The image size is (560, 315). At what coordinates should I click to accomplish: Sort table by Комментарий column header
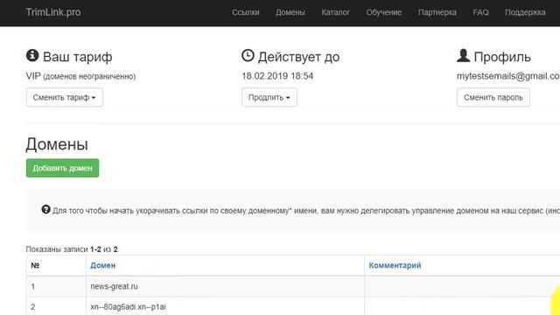395,265
